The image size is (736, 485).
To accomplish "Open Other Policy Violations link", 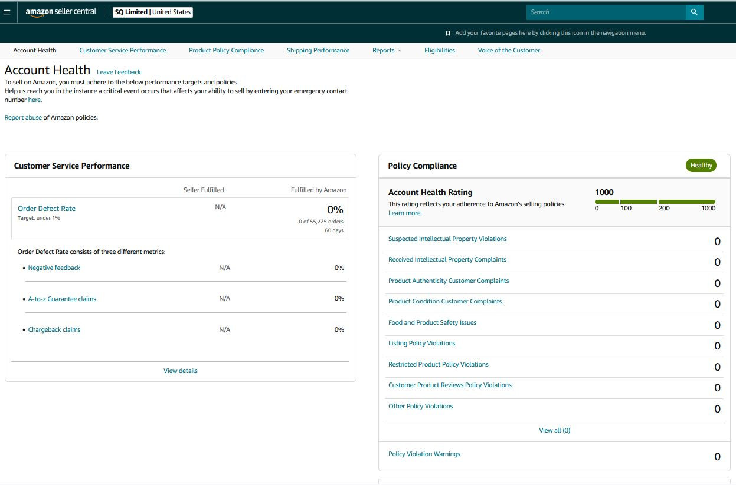I will [421, 406].
